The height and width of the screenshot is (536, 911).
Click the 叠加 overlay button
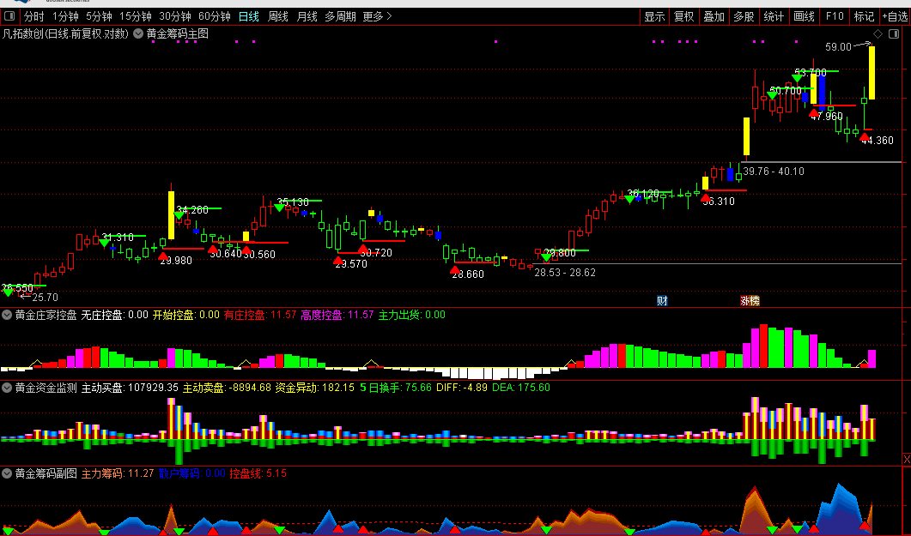pyautogui.click(x=714, y=16)
